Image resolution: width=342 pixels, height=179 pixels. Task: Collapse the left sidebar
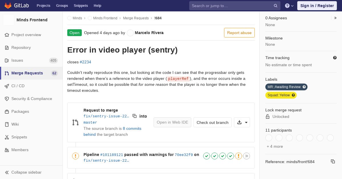(x=31, y=172)
